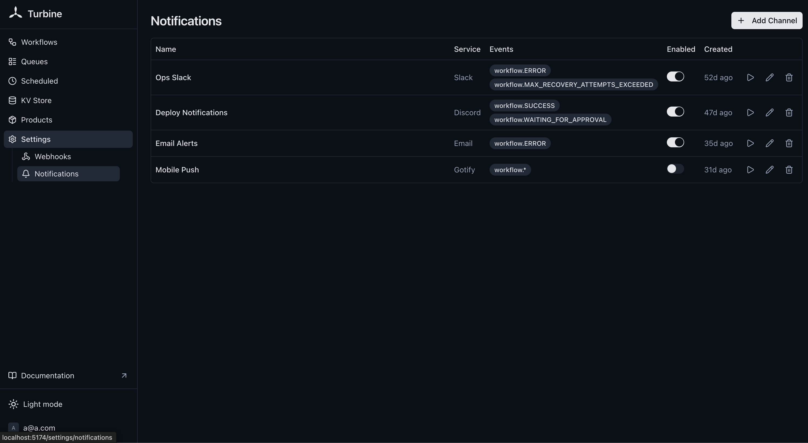The height and width of the screenshot is (443, 808).
Task: Test the Deploy Notifications channel
Action: (750, 113)
